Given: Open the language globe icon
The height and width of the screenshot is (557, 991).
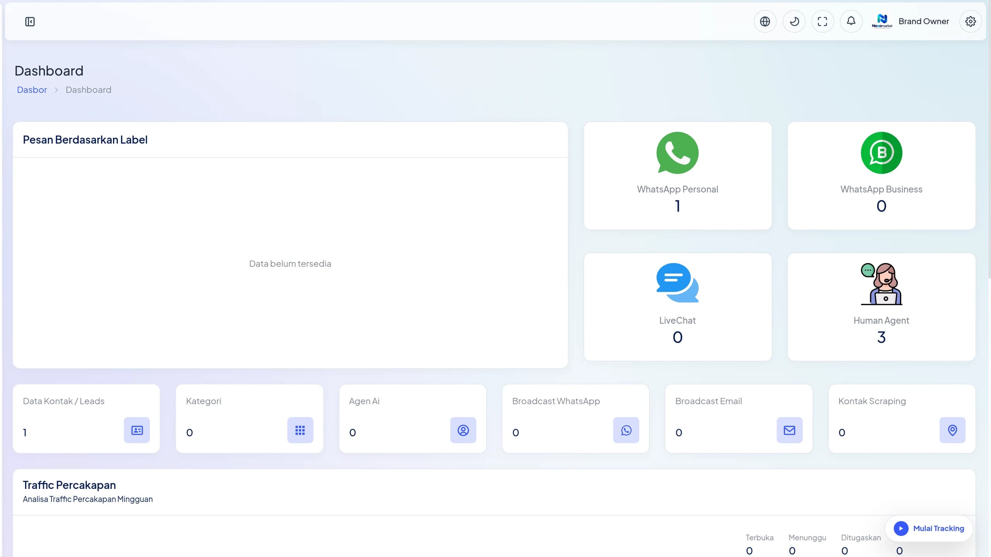Looking at the screenshot, I should [x=765, y=21].
